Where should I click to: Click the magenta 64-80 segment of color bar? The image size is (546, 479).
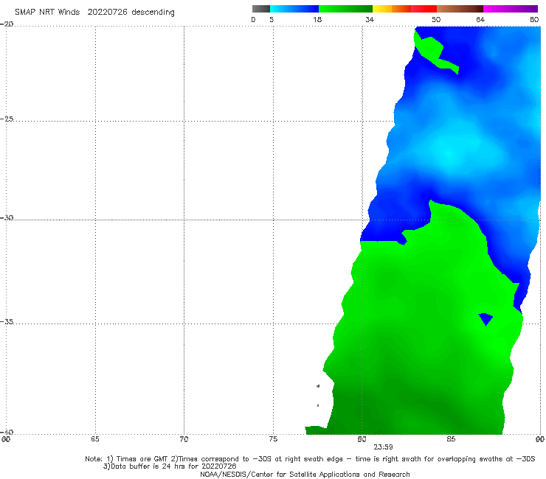click(x=511, y=9)
